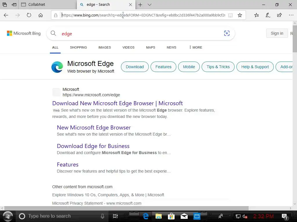Open Action Center notifications icon
Viewport: 297px width, 222px height.
[285, 217]
